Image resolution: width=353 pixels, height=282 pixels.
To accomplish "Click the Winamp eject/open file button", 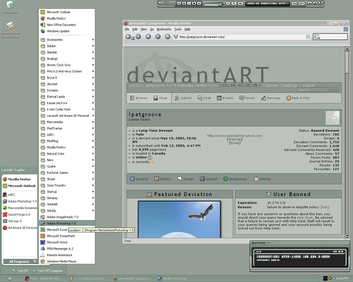I will pyautogui.click(x=228, y=3).
